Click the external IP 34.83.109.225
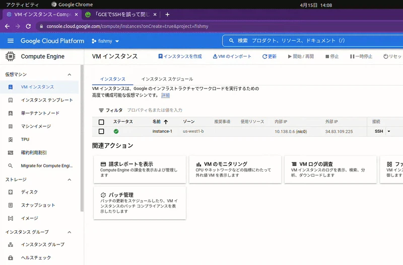 (339, 132)
